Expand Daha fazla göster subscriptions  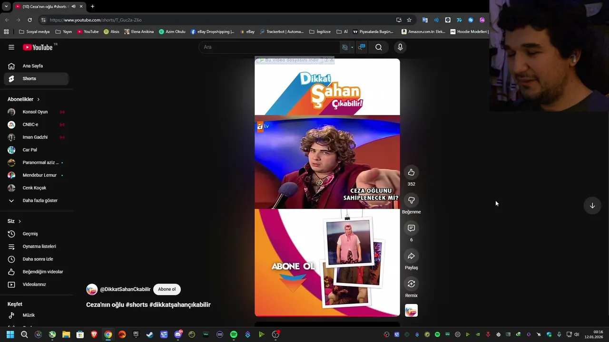pyautogui.click(x=36, y=200)
